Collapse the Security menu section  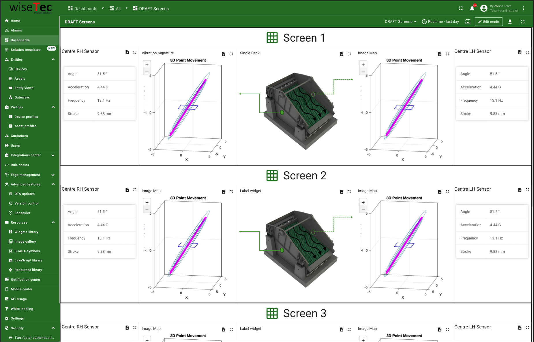(x=53, y=328)
